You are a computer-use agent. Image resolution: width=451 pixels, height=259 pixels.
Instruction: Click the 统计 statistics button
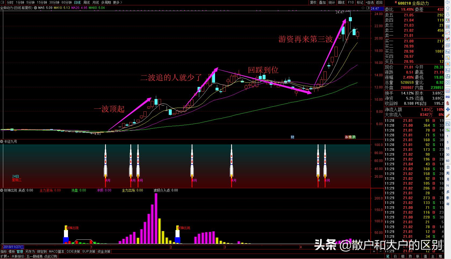(332, 2)
